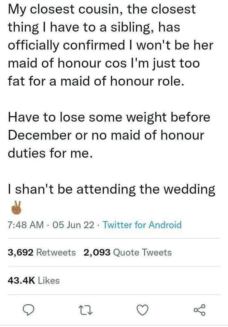View the 3,692 Retweets list
Viewport: 228px width, 327px height.
click(x=42, y=253)
